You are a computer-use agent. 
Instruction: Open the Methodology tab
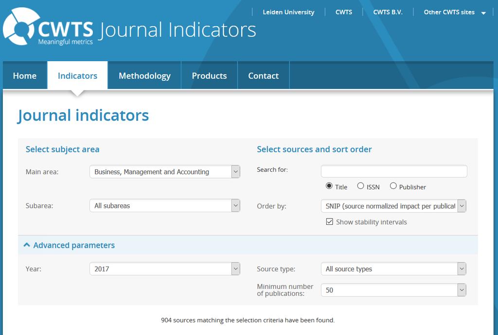tap(144, 75)
